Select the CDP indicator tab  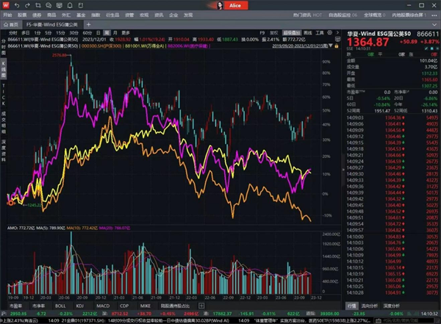click(124, 306)
